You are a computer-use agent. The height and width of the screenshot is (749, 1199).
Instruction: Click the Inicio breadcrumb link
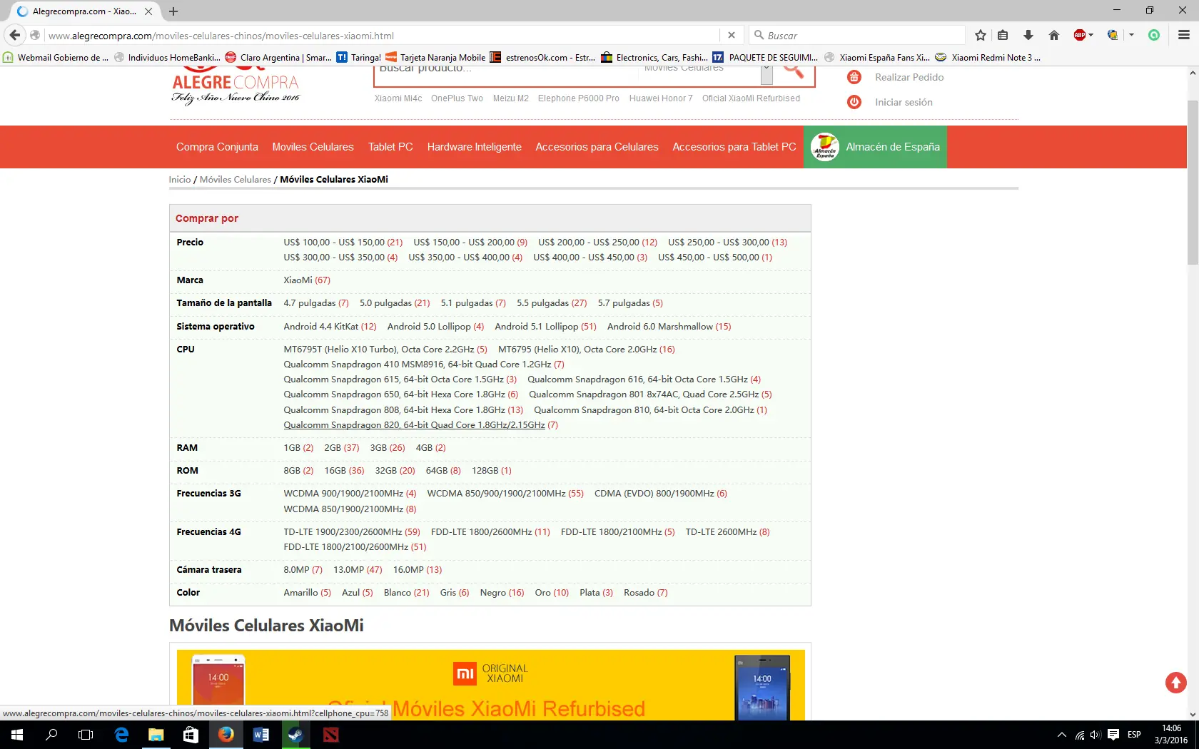click(x=180, y=180)
